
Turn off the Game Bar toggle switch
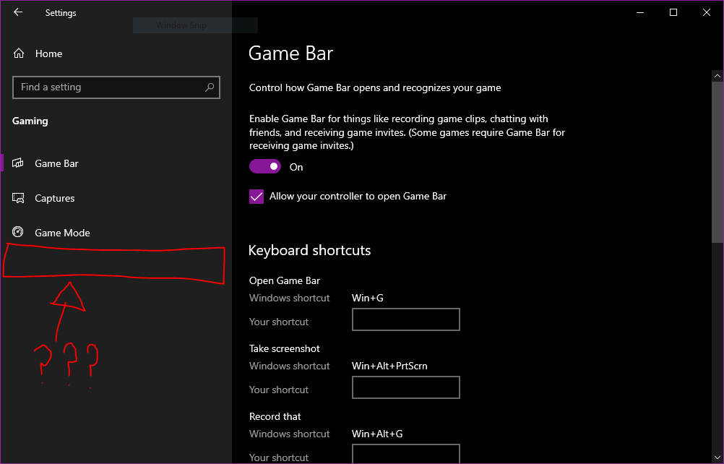[x=265, y=167]
